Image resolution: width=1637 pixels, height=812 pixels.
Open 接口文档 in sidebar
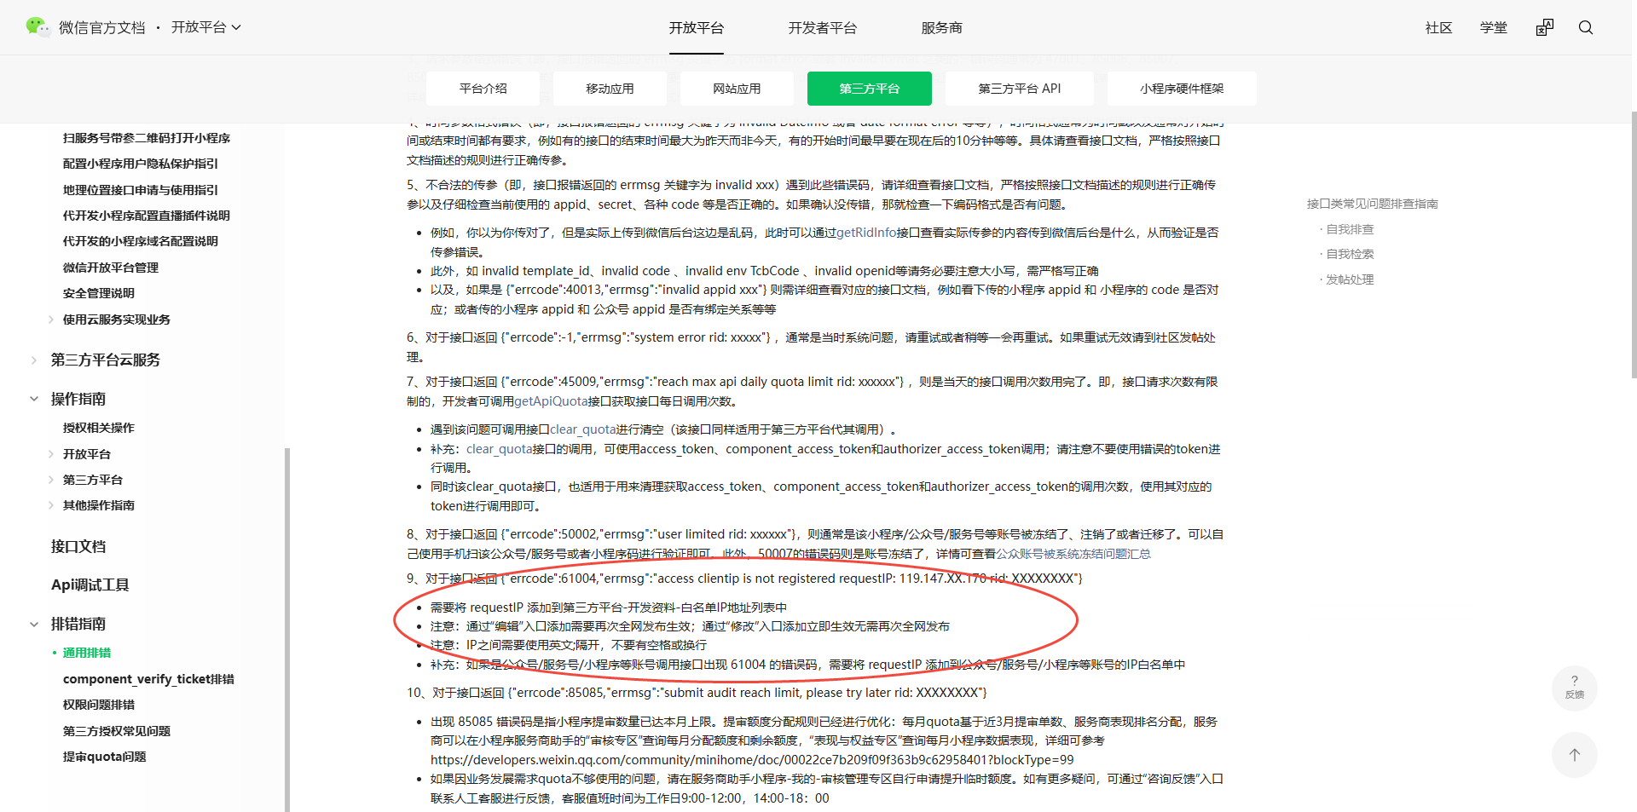click(x=78, y=546)
